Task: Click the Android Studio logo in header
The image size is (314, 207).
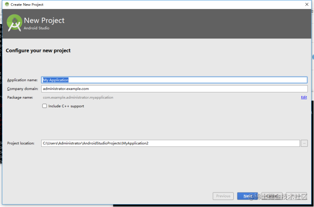Action: click(x=14, y=23)
